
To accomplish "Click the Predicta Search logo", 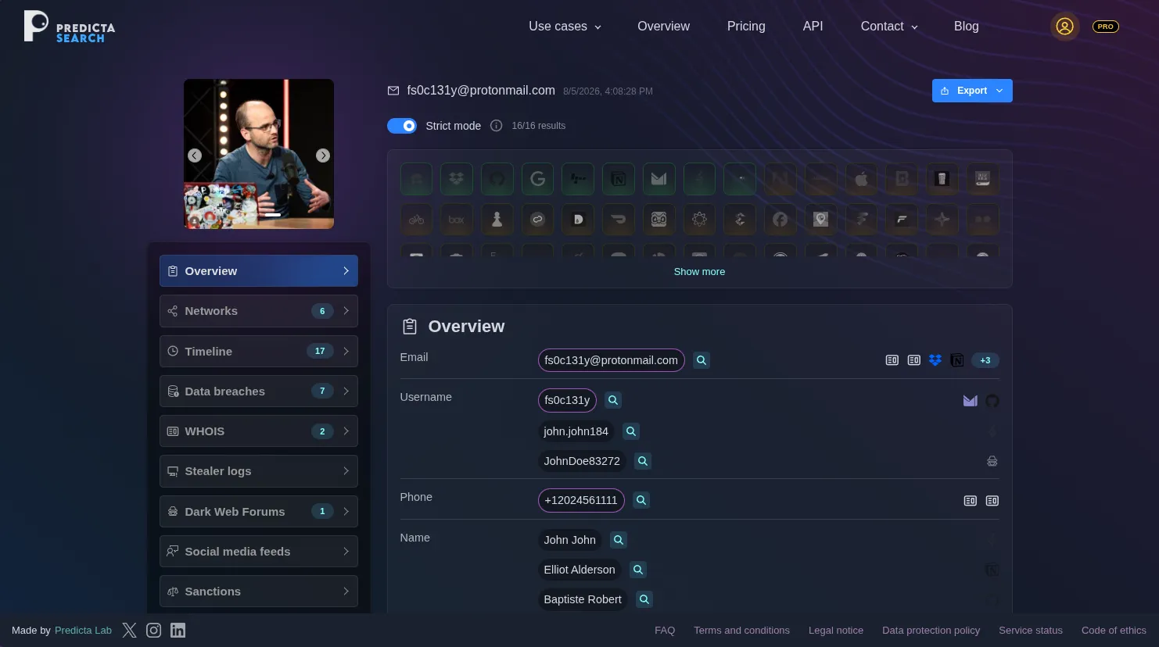I will [x=70, y=27].
